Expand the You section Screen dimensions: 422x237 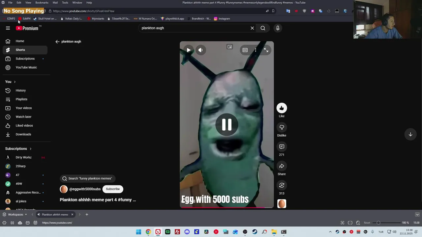click(11, 82)
